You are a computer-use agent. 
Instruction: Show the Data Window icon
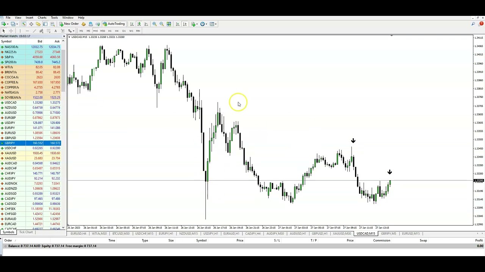(31, 24)
